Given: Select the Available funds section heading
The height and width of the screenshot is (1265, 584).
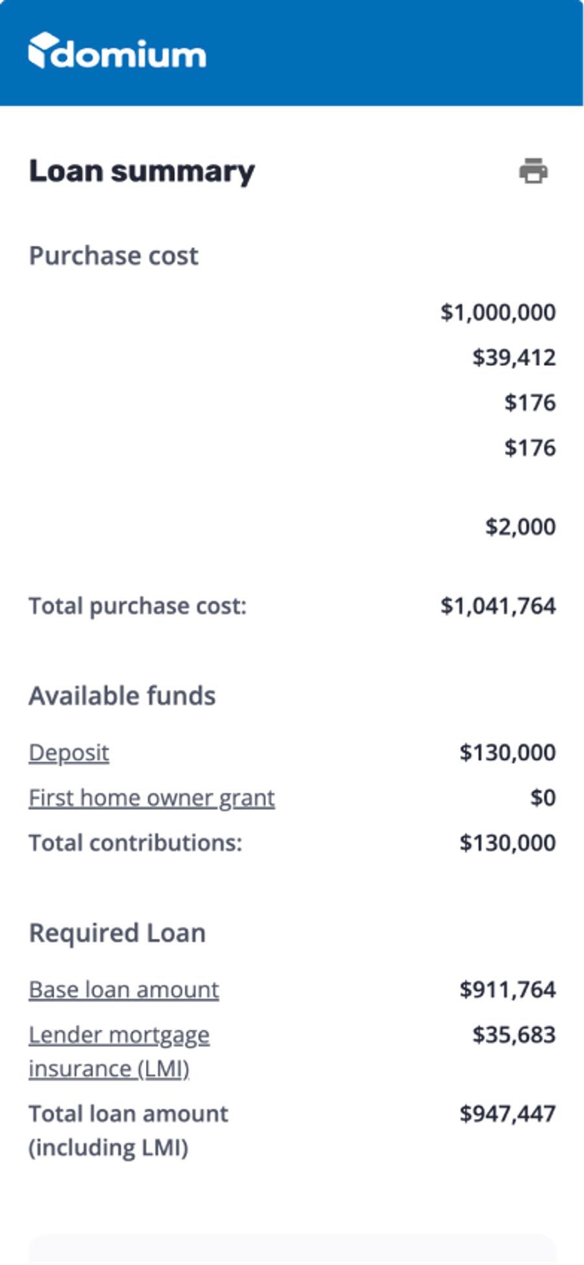Looking at the screenshot, I should 122,694.
